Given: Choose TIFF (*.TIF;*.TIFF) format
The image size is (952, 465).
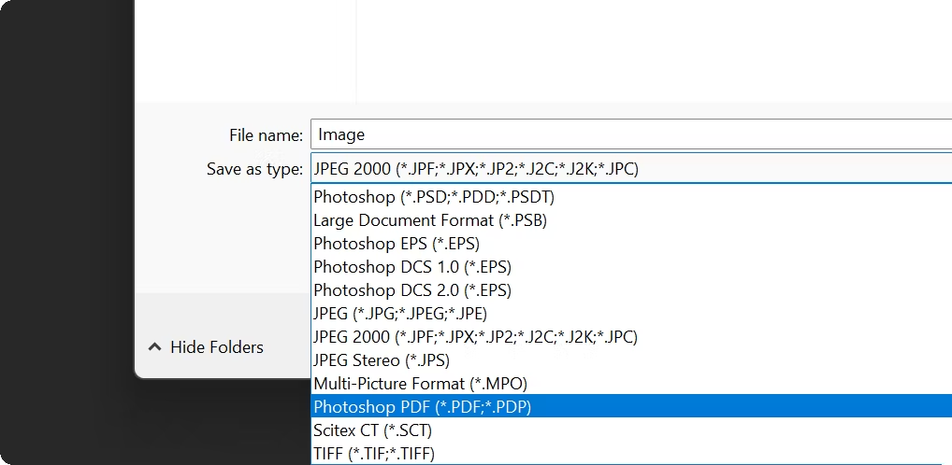Looking at the screenshot, I should coord(631,454).
